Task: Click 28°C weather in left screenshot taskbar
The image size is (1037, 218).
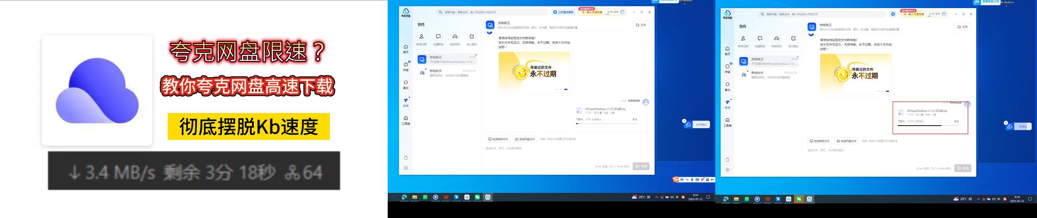Action: (641, 197)
